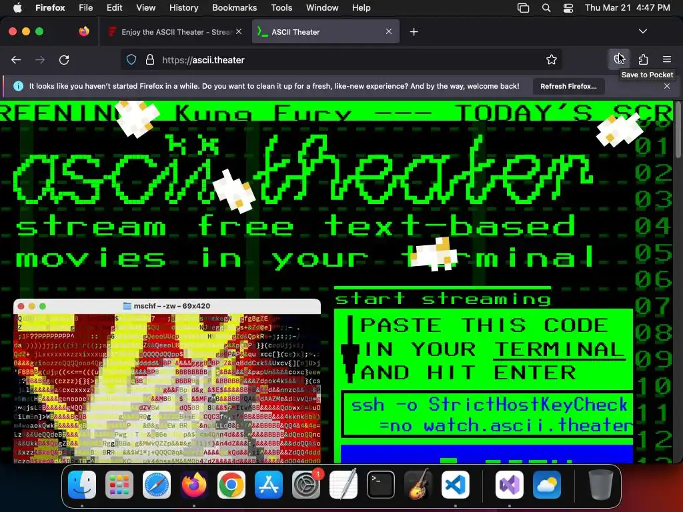
Task: Click the Firefox View icon
Action: [84, 31]
